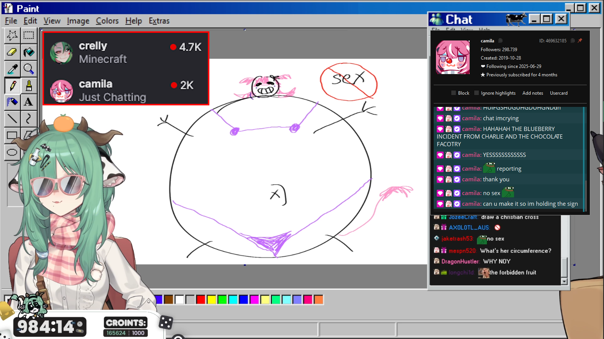
Task: Click the Chat window title icon
Action: 437,19
